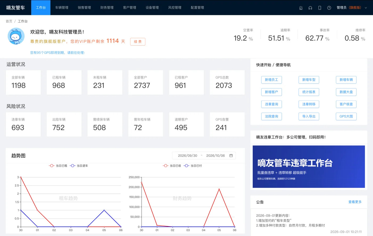
Task: Click the 全部车辆 1198 card
Action: coord(23,82)
